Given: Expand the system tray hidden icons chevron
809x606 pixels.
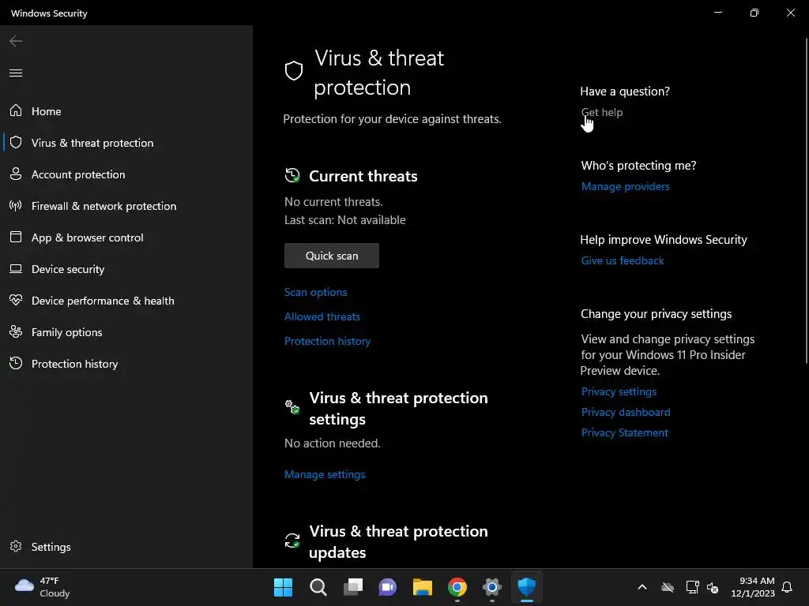Looking at the screenshot, I should pyautogui.click(x=642, y=587).
